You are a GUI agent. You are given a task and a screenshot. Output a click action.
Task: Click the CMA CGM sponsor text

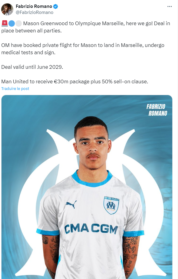pyautogui.click(x=91, y=229)
